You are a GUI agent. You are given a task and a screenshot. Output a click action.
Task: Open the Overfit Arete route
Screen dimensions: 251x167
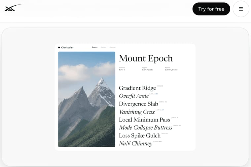134,96
